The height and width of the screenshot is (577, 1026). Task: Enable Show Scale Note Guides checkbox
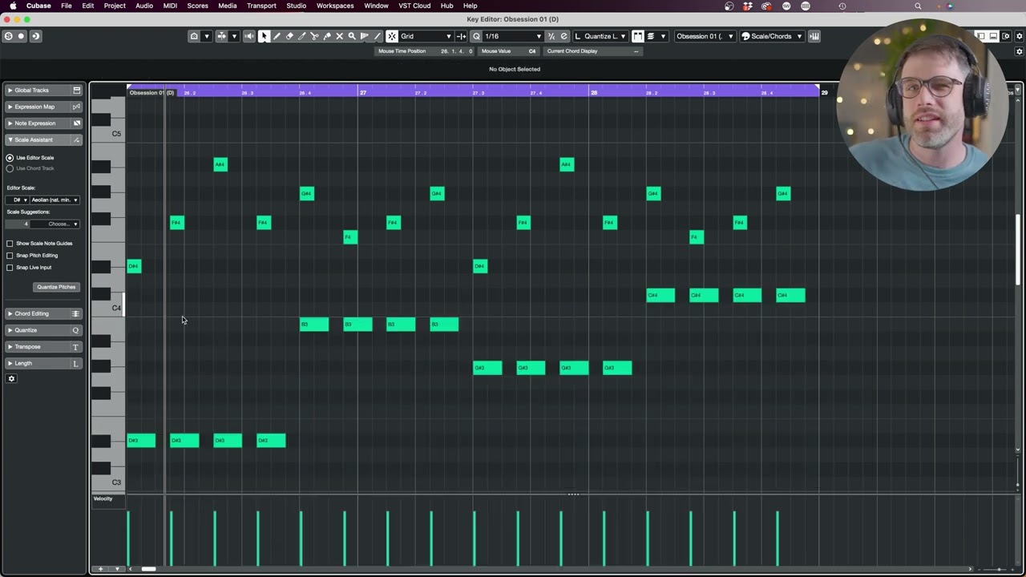point(10,244)
